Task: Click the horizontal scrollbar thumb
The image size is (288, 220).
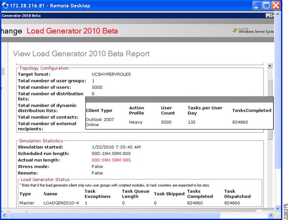Action: pyautogui.click(x=114, y=215)
